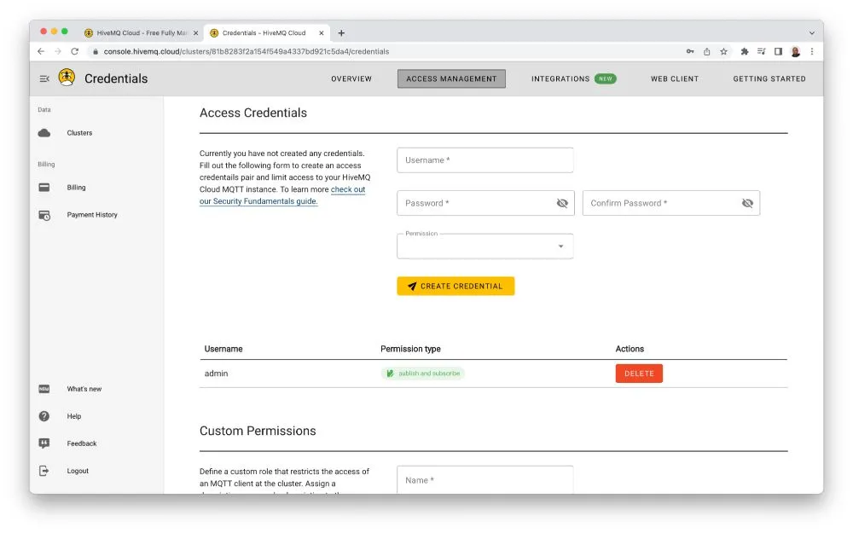Open a new browser tab
This screenshot has width=853, height=533.
pos(341,33)
